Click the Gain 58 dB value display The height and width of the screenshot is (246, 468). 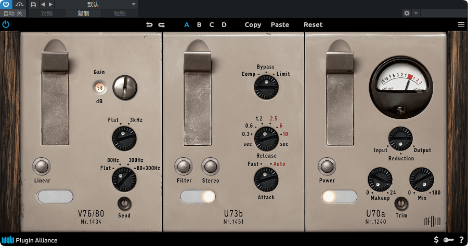click(100, 88)
